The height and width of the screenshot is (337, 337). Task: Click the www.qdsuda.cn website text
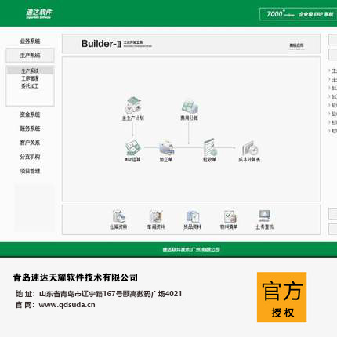[x=67, y=305]
